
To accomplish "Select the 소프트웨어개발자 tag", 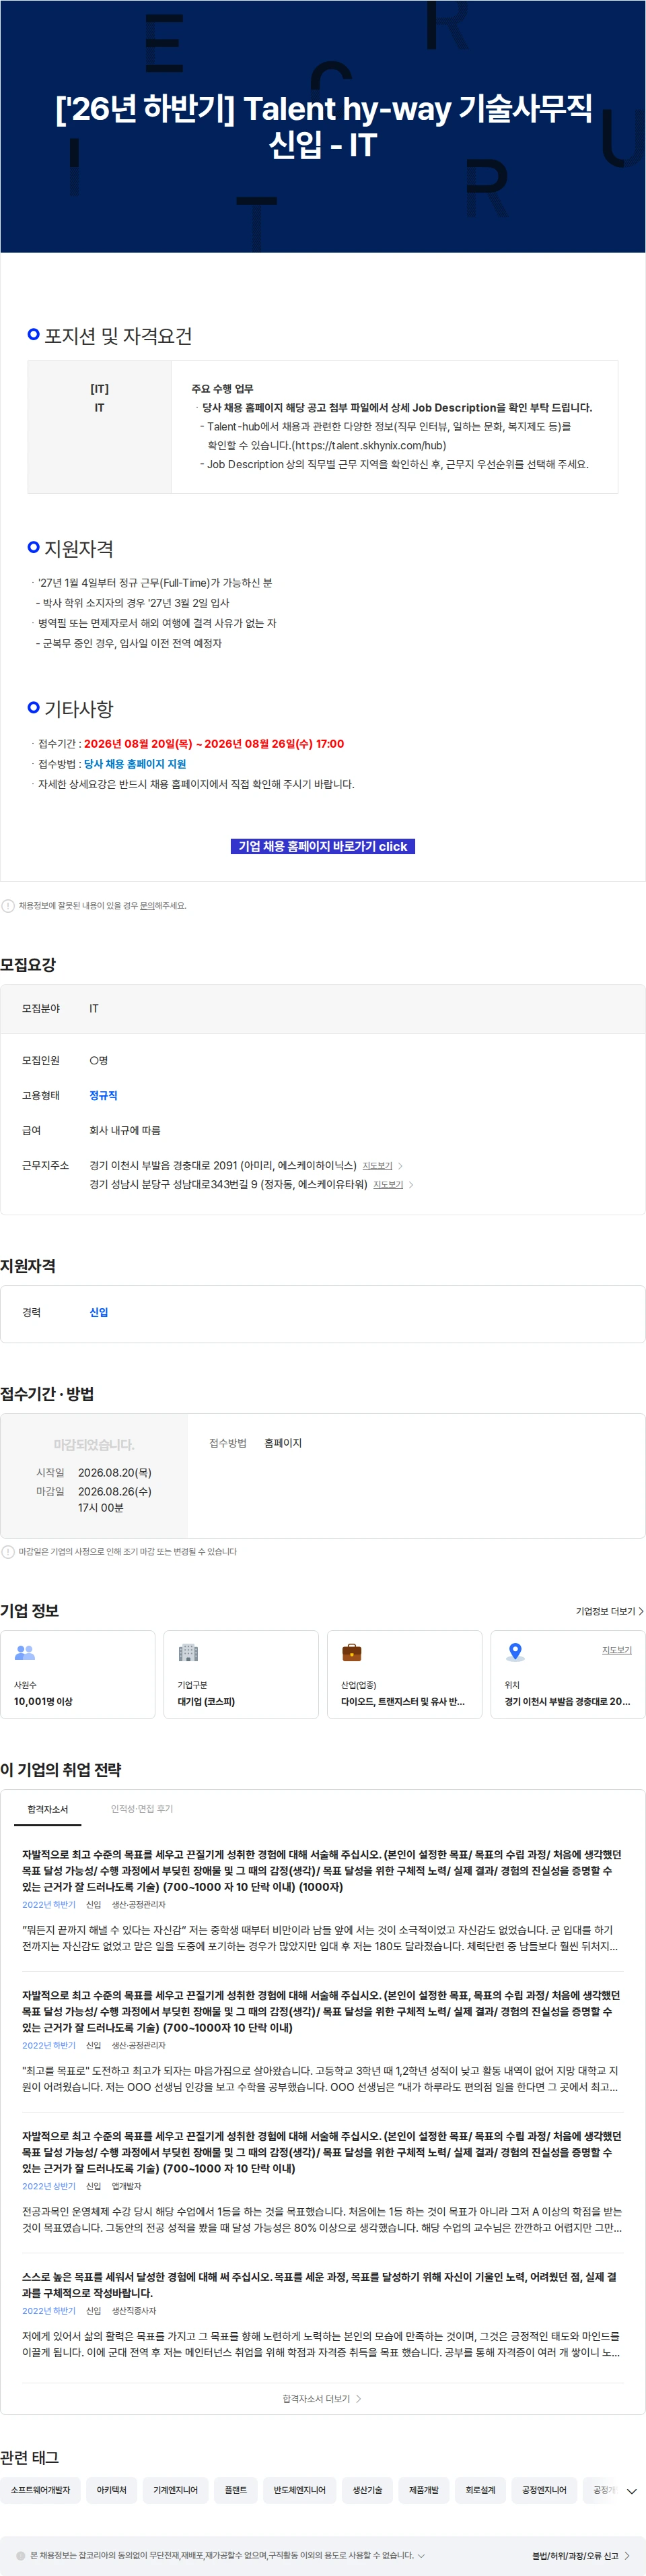I will point(41,2490).
